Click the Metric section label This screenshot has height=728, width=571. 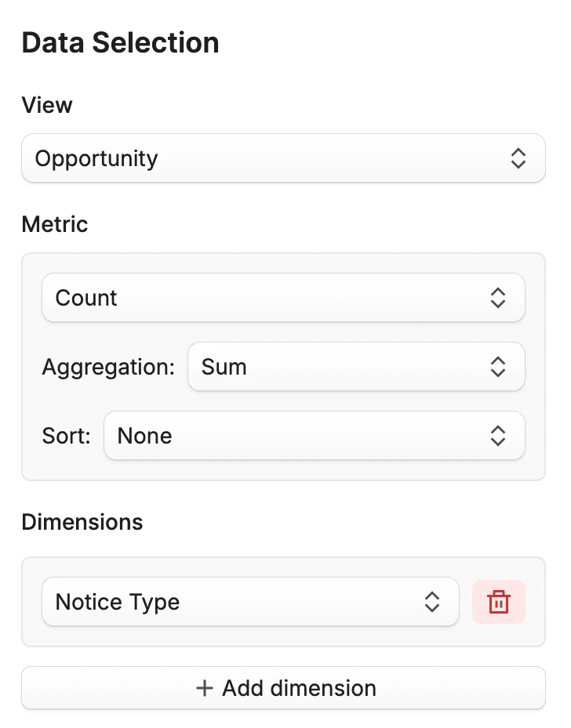click(x=55, y=224)
